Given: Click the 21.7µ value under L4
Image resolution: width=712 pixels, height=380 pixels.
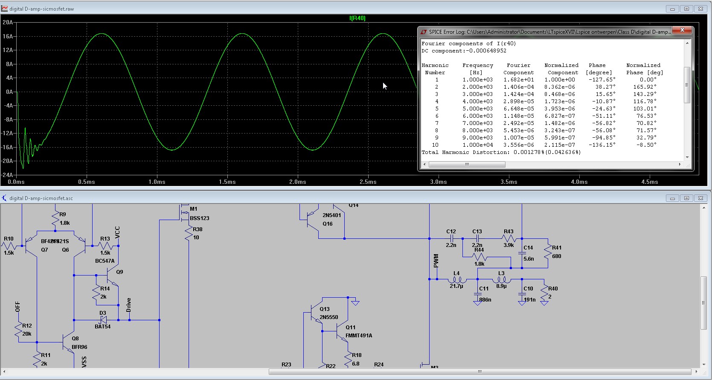Looking at the screenshot, I should tap(456, 286).
